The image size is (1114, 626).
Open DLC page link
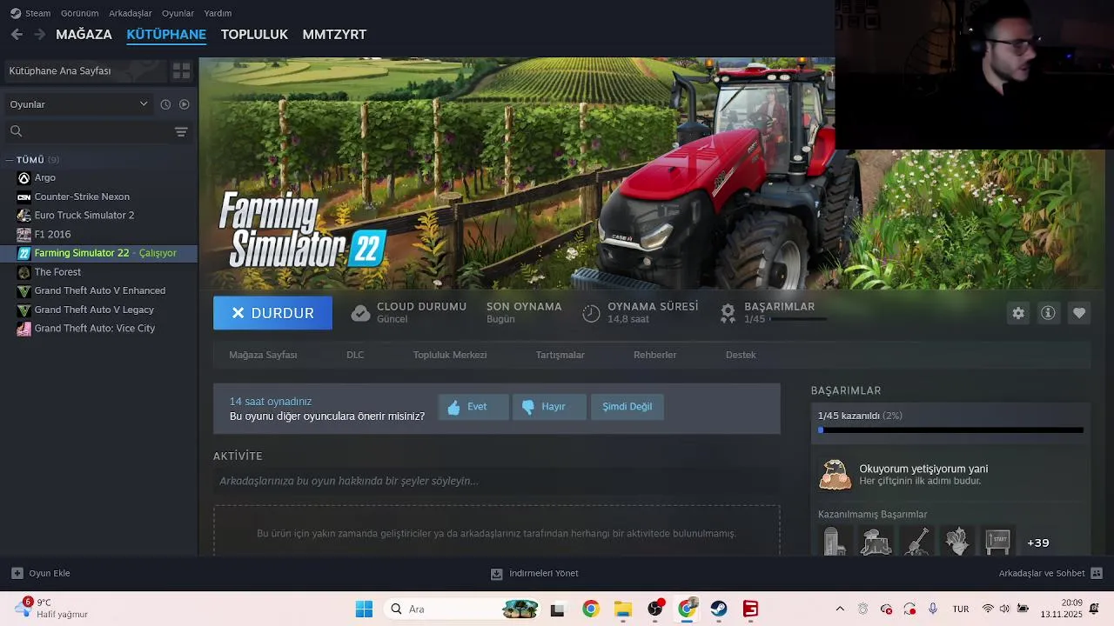[x=355, y=355]
